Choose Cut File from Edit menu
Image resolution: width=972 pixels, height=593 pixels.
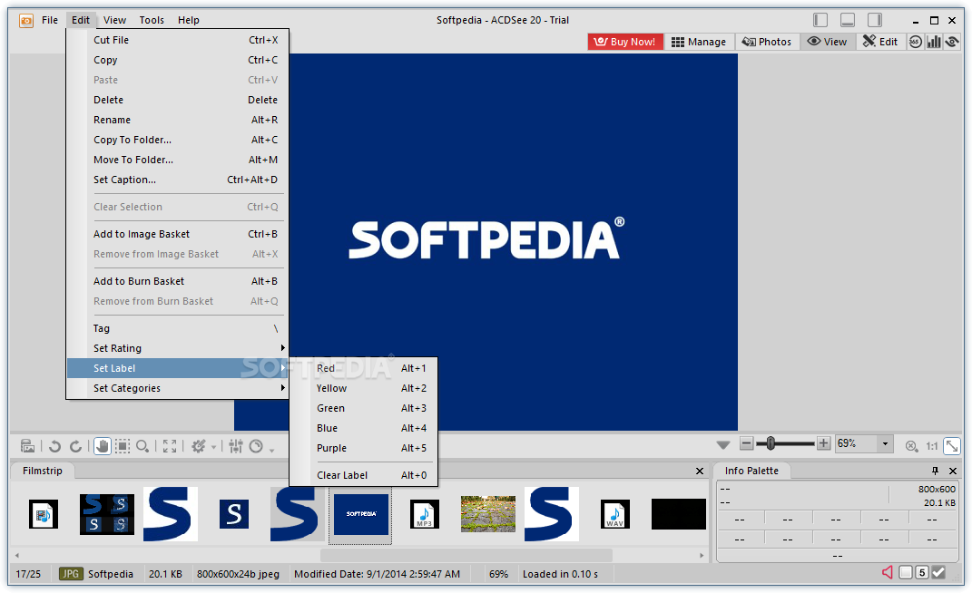178,40
